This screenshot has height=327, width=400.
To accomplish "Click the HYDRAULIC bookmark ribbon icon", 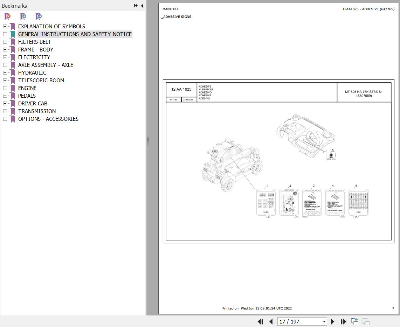I will pyautogui.click(x=13, y=73).
